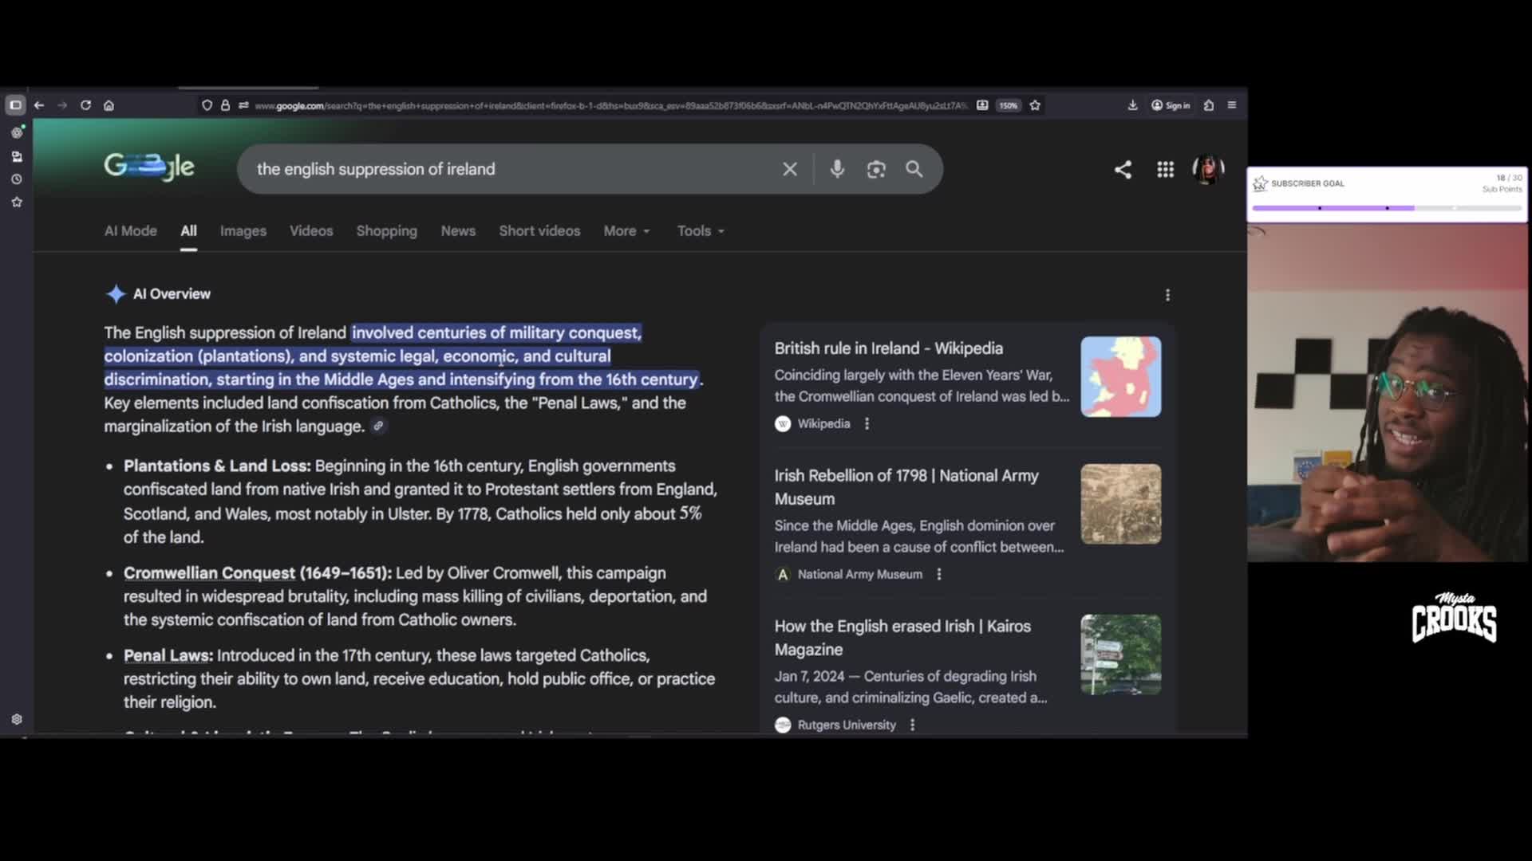1532x861 pixels.
Task: Switch to the News tab
Action: [458, 230]
